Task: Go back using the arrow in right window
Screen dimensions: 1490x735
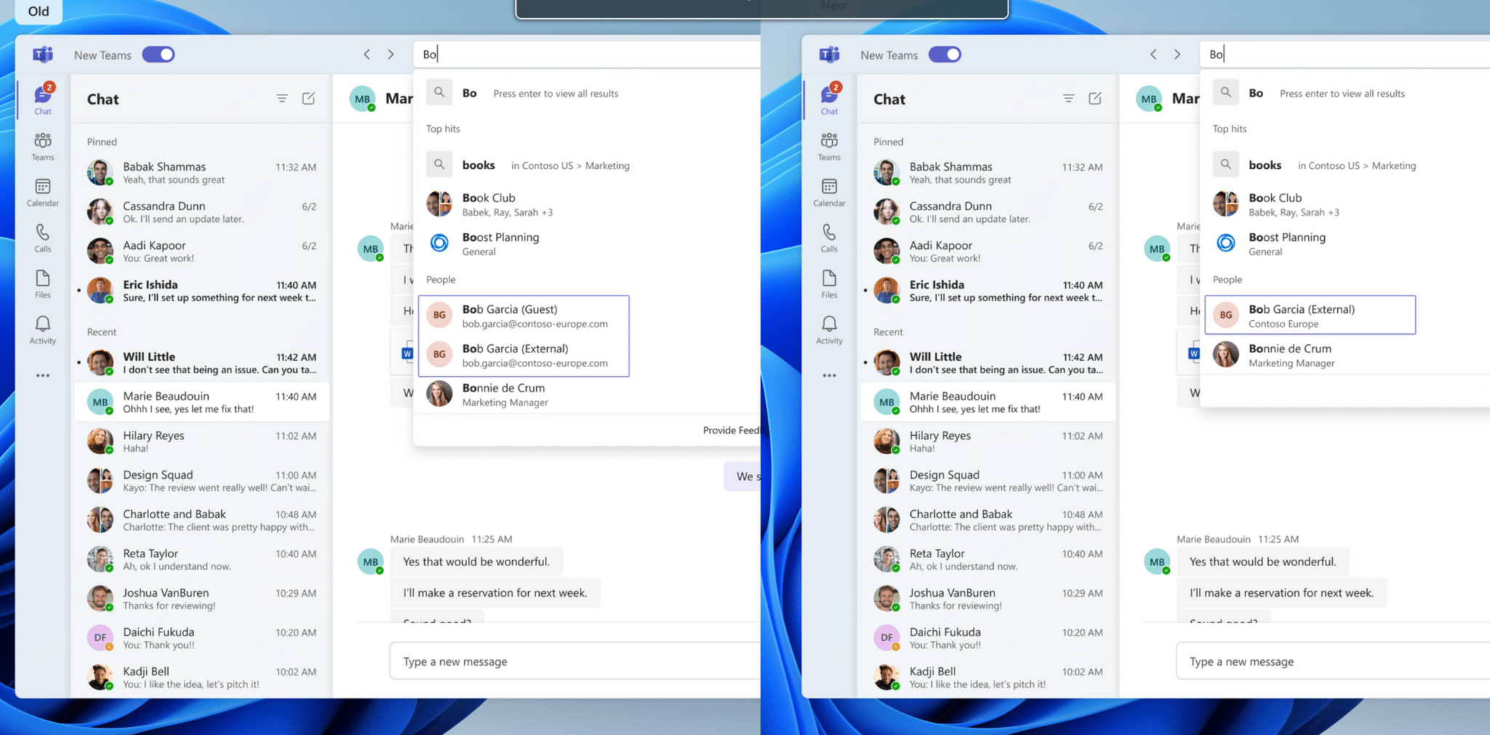Action: click(x=1153, y=55)
